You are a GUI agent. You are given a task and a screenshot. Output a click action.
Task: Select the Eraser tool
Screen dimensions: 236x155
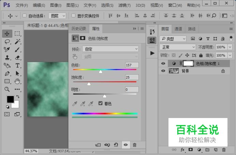pyautogui.click(x=17, y=57)
